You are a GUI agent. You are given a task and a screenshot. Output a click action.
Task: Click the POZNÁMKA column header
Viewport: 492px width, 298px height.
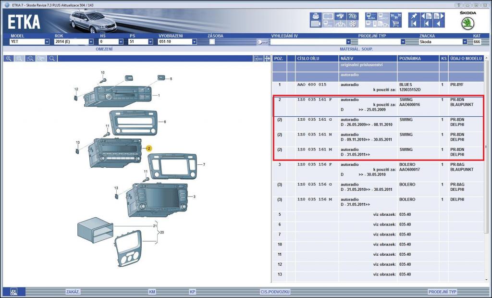coord(418,59)
